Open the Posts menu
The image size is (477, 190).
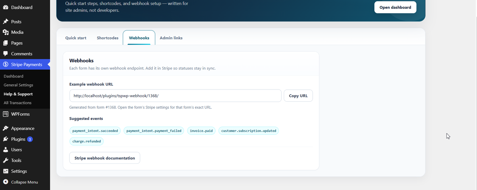tap(16, 21)
